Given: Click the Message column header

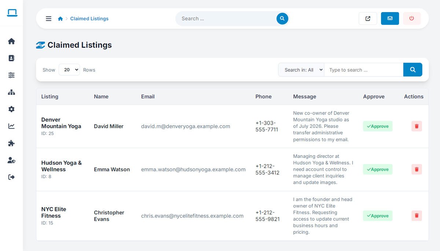Looking at the screenshot, I should (x=305, y=97).
